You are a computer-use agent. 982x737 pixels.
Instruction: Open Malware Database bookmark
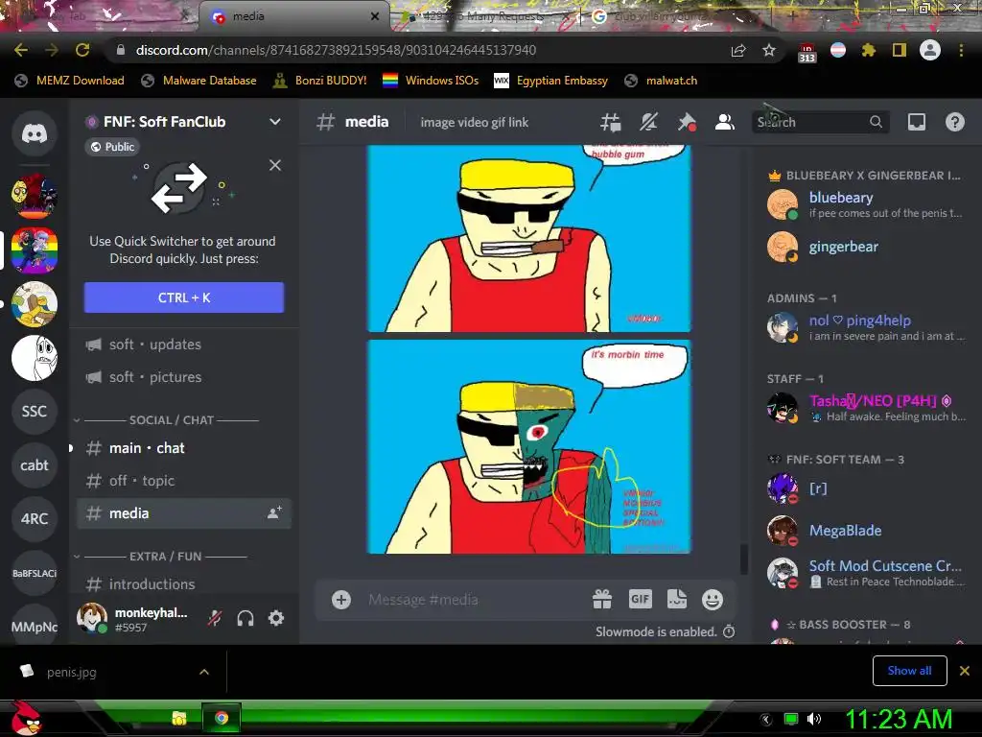pos(199,81)
